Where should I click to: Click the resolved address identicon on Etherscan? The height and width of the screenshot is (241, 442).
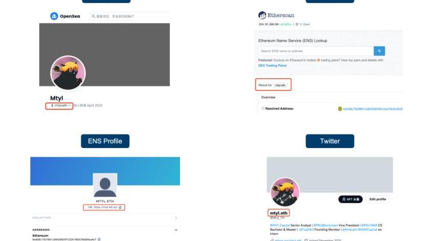pyautogui.click(x=340, y=109)
